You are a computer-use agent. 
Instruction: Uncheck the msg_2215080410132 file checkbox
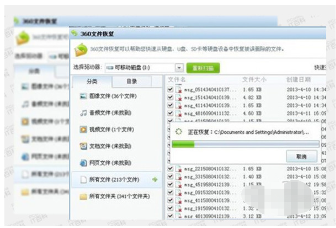[x=170, y=168]
